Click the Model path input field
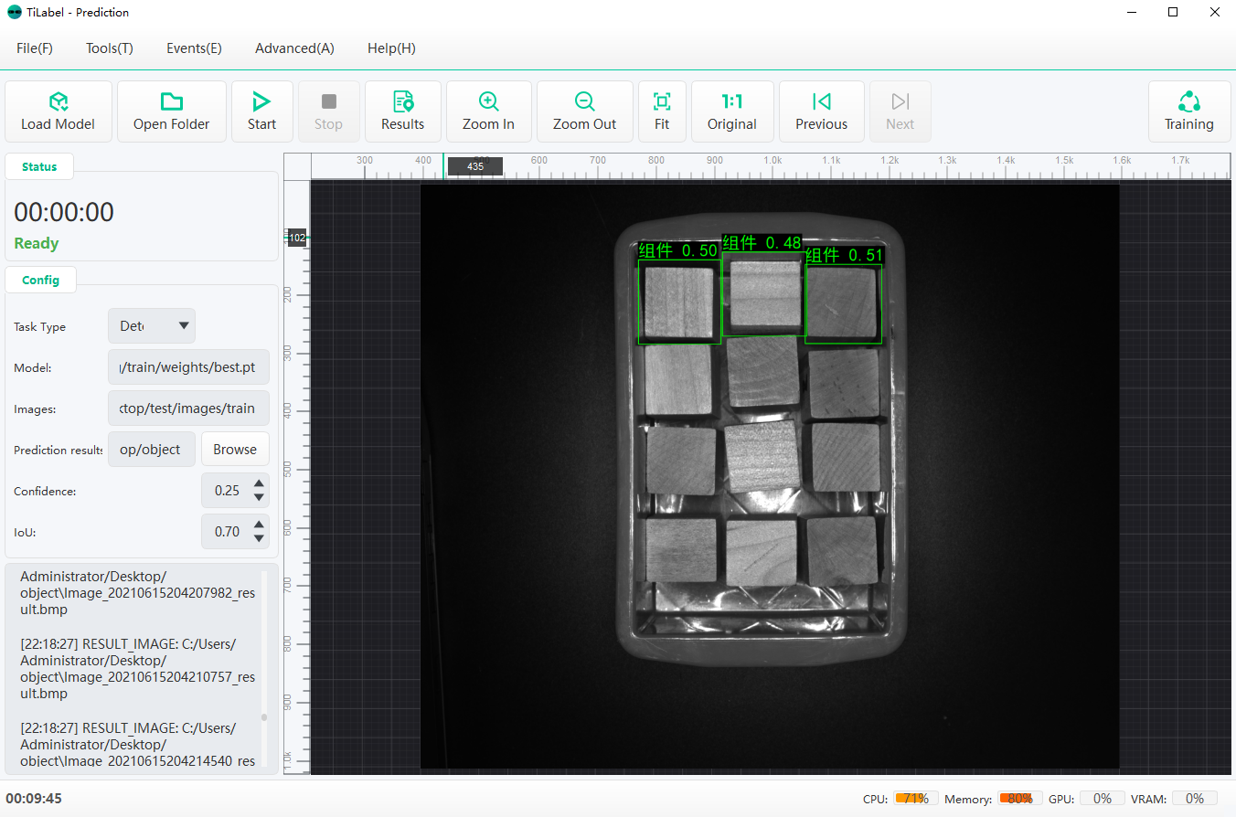This screenshot has height=817, width=1236. click(x=188, y=366)
